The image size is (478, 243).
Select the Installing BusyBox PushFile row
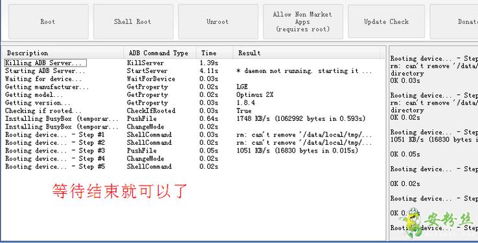point(194,119)
